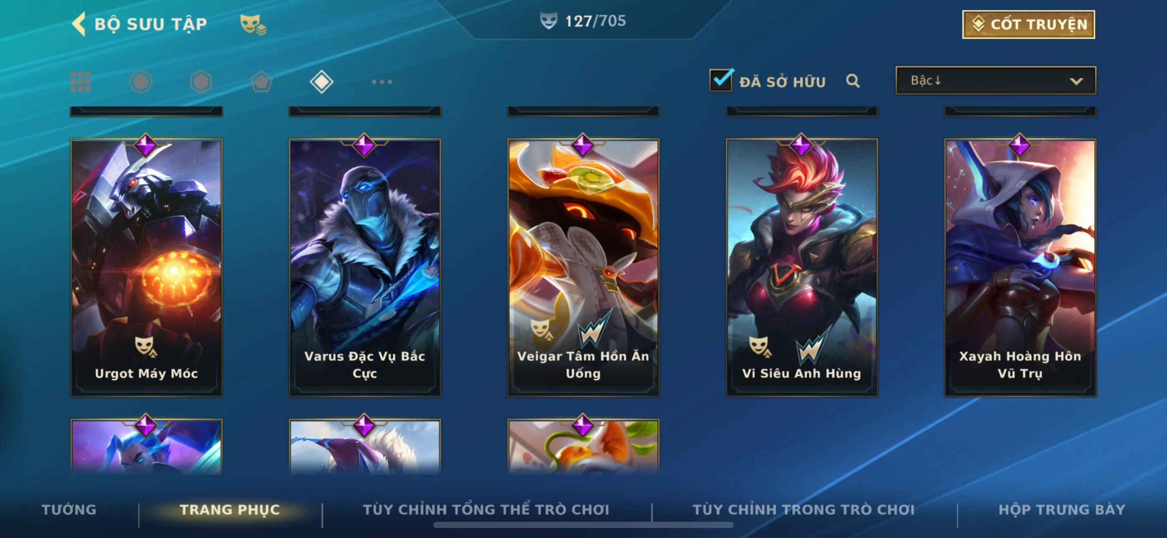1167x538 pixels.
Task: Filter by hexagon rarity tier icon
Action: (x=201, y=82)
